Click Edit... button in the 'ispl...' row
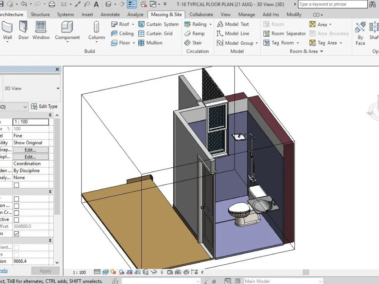 (x=31, y=157)
